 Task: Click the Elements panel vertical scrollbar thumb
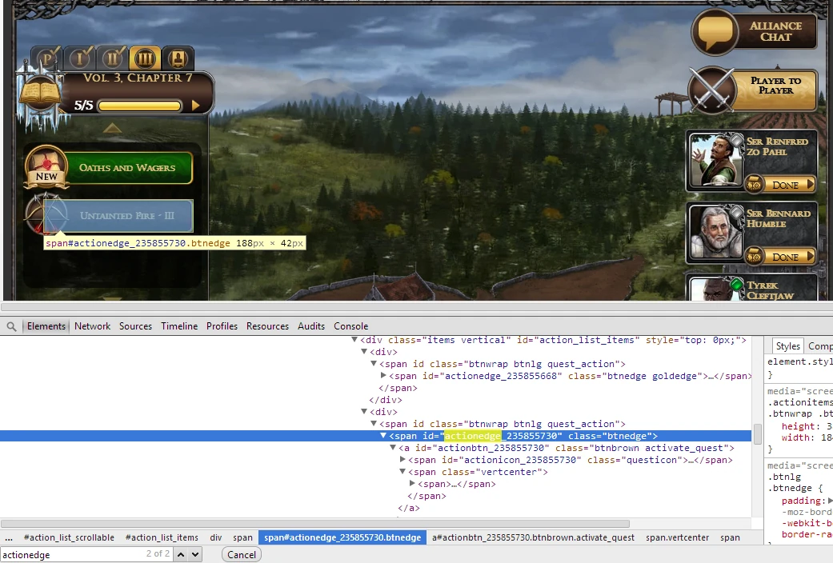757,434
